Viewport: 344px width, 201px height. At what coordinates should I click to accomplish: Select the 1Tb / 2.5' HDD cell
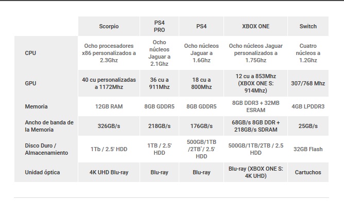coord(109,149)
